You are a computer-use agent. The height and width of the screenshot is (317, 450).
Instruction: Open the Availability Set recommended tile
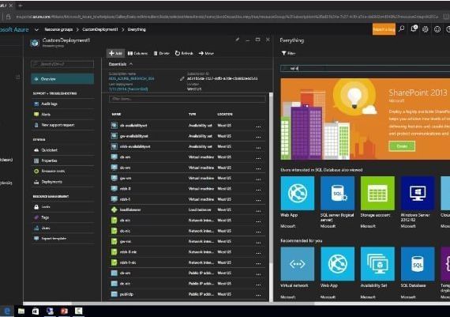(x=377, y=263)
